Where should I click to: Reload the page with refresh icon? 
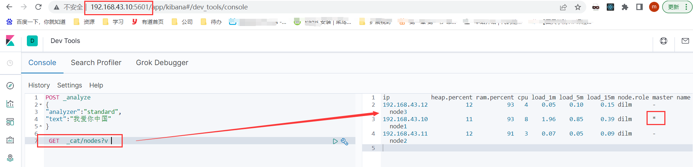click(x=38, y=7)
